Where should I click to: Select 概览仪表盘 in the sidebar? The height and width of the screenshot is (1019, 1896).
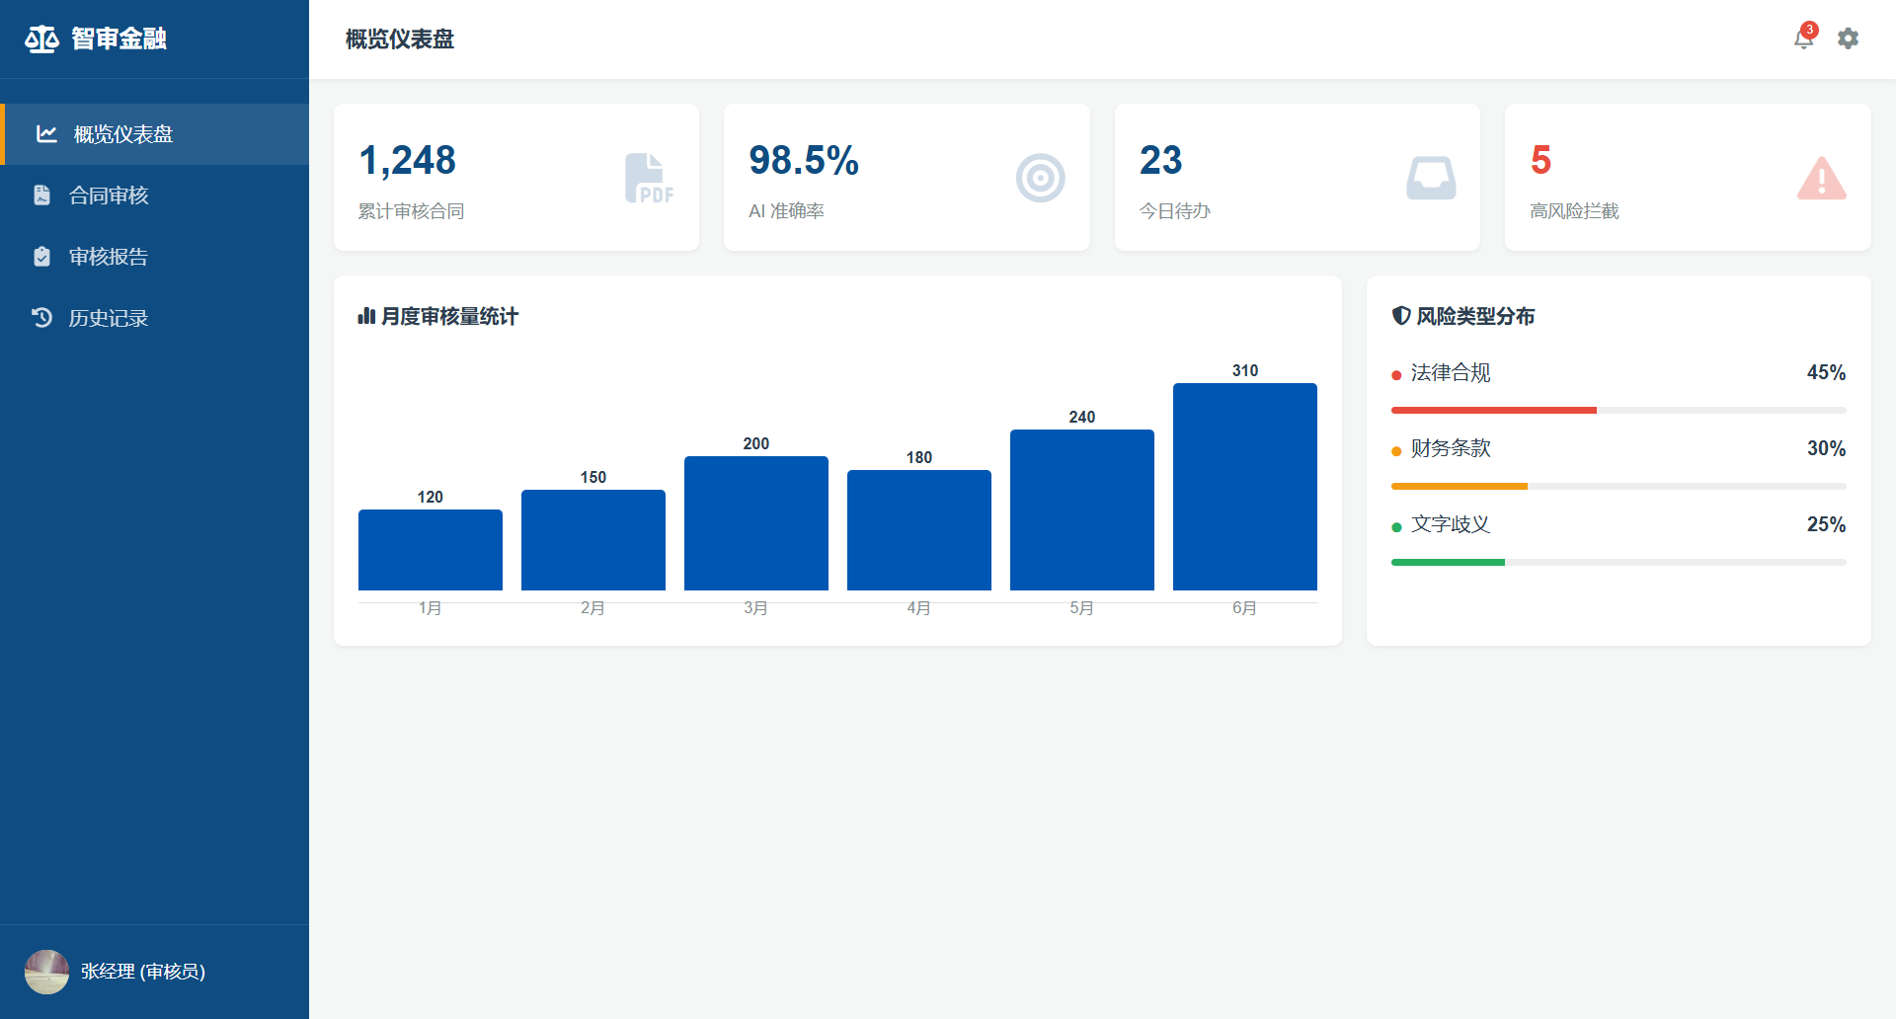pos(123,134)
